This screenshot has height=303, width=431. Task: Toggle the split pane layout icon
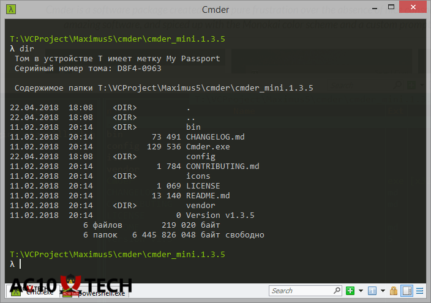coord(407,291)
